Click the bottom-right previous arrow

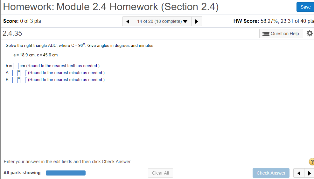[x=299, y=173]
